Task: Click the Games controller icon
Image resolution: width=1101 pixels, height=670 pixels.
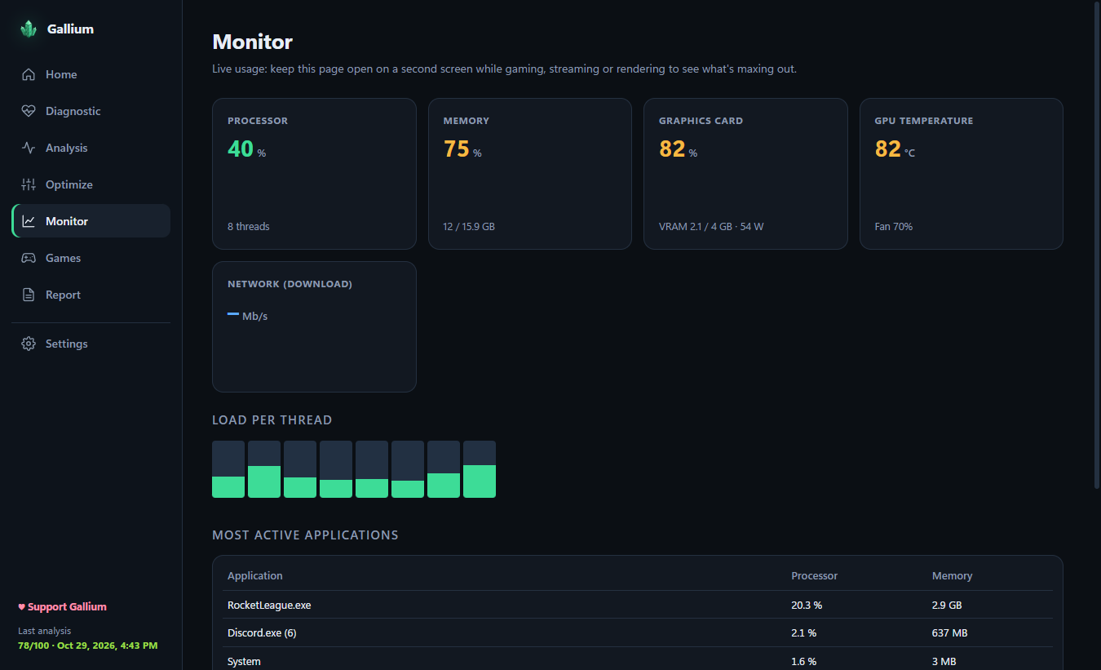Action: pos(29,258)
